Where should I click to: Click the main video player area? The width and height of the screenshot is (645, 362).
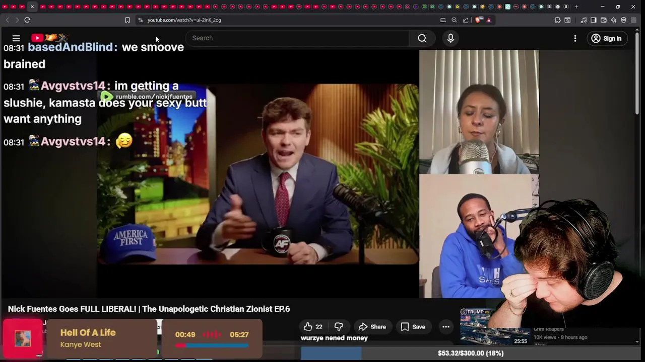click(258, 174)
